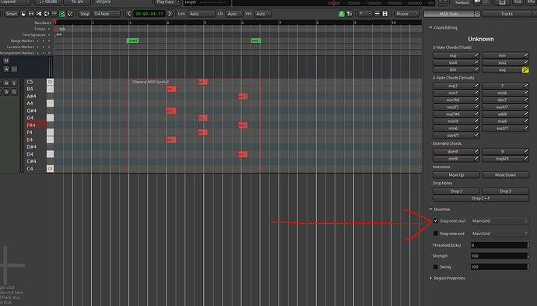Select the Internal Edit mode tool
Viewport: 537px width, 306px height.
[70, 14]
